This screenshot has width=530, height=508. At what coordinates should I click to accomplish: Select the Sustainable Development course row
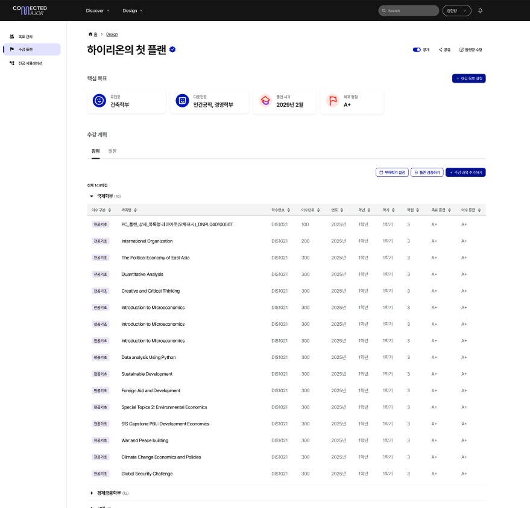286,374
